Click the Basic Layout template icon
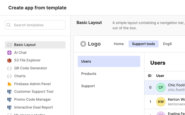Screen dimensions: 185x115 click(9, 45)
